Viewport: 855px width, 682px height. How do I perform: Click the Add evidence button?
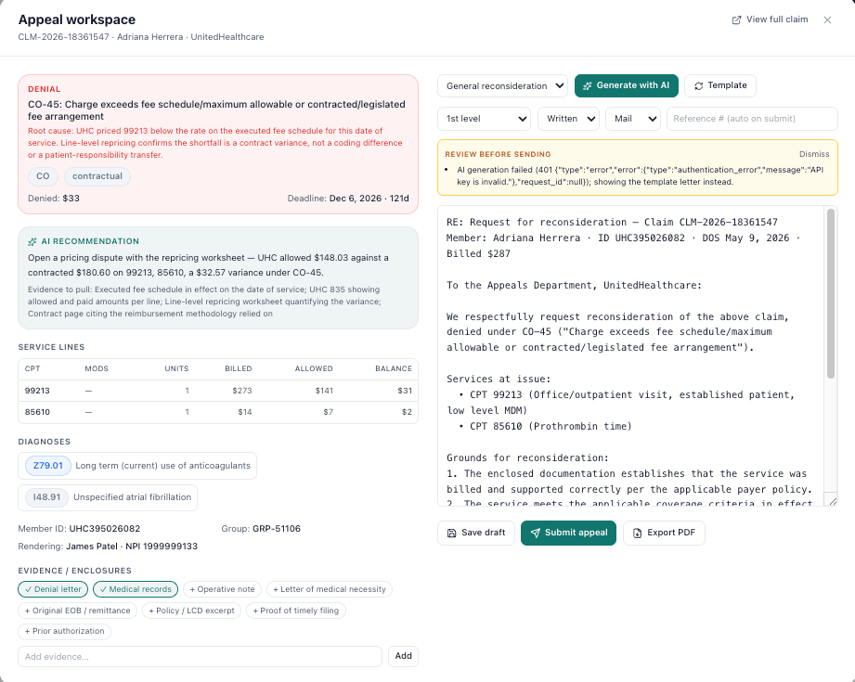pos(403,656)
